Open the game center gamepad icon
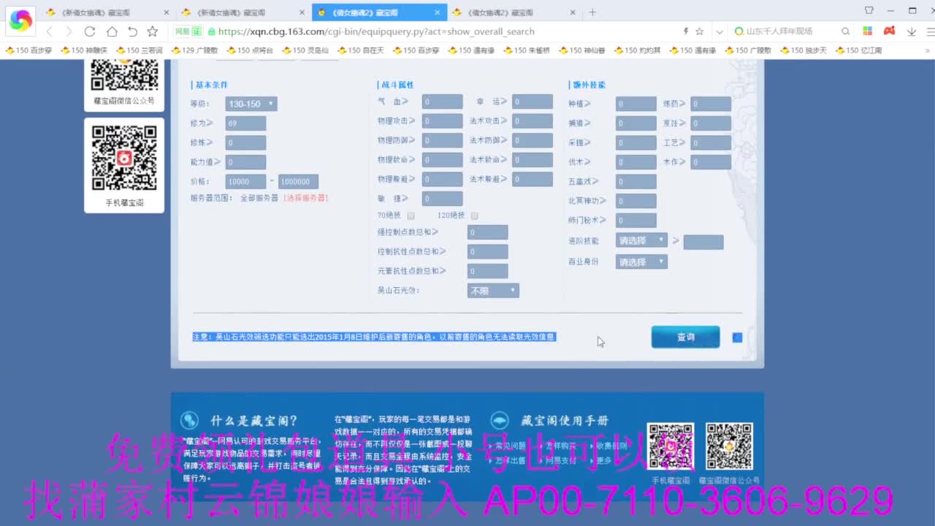 click(889, 31)
